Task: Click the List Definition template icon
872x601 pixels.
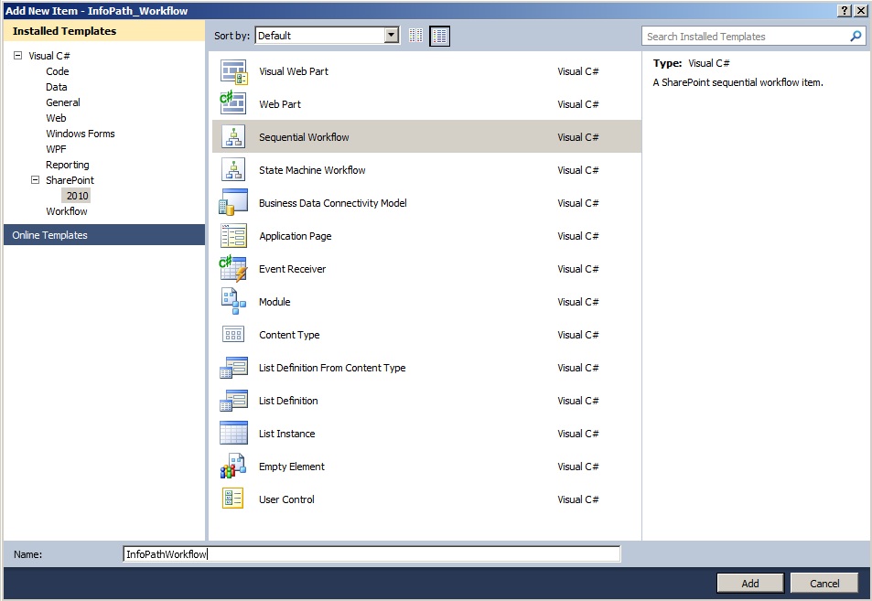Action: (x=233, y=401)
